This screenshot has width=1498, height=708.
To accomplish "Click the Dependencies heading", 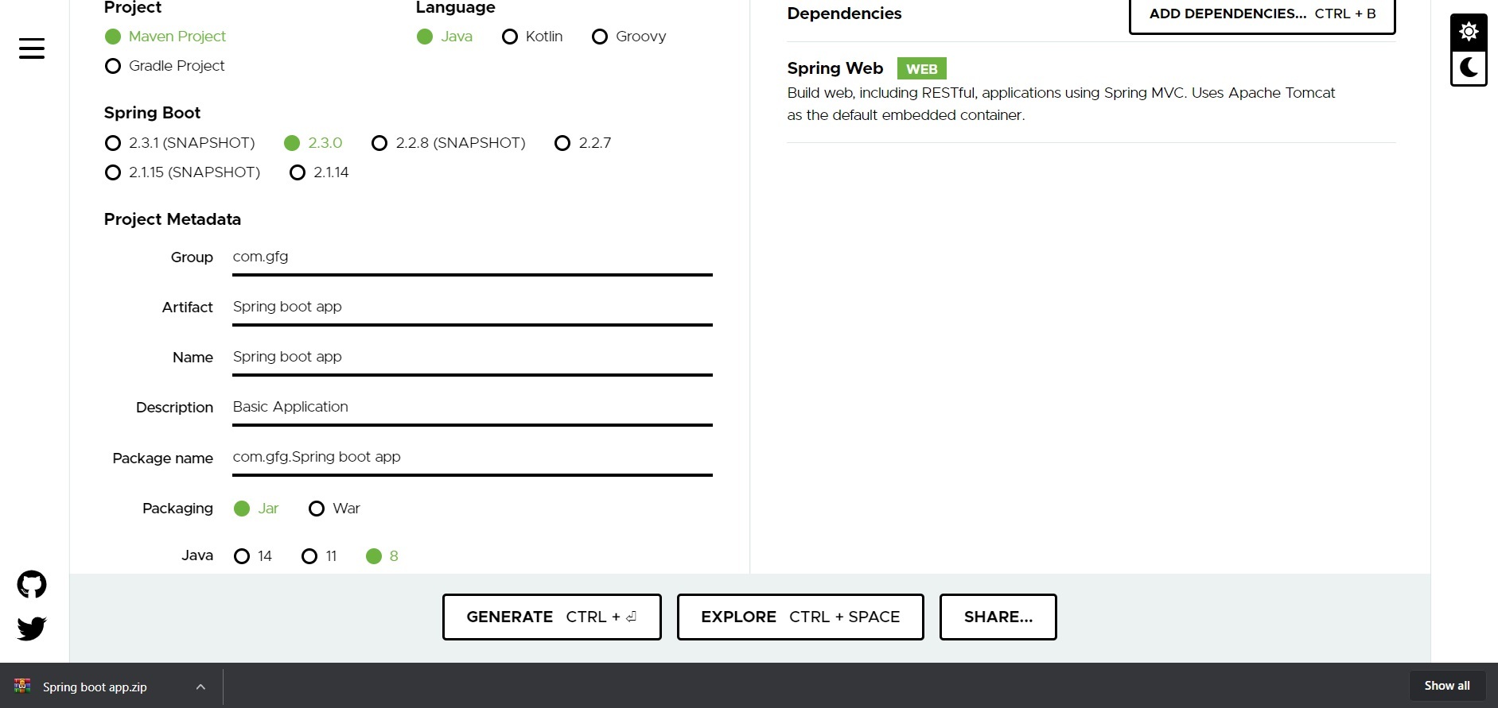I will [x=844, y=14].
